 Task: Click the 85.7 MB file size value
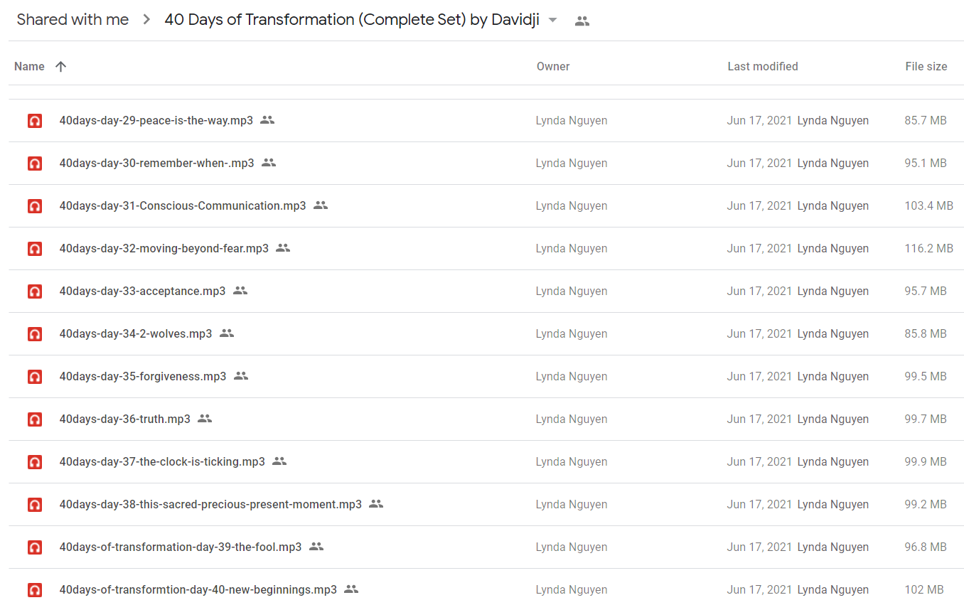pyautogui.click(x=926, y=121)
